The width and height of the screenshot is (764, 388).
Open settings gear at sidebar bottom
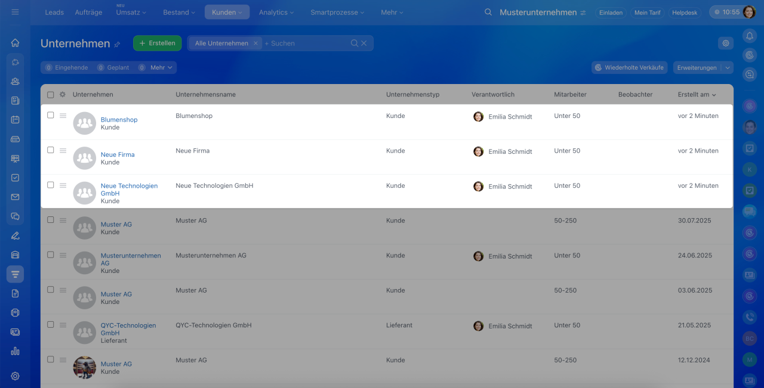(15, 376)
